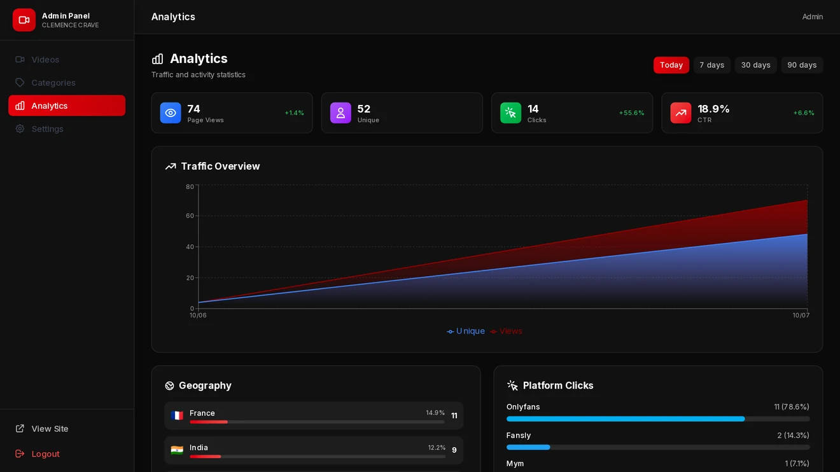
Task: Click the red video camera logo icon
Action: tap(24, 20)
